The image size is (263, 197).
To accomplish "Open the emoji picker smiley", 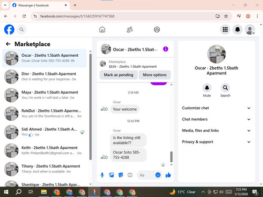I will (158, 175).
